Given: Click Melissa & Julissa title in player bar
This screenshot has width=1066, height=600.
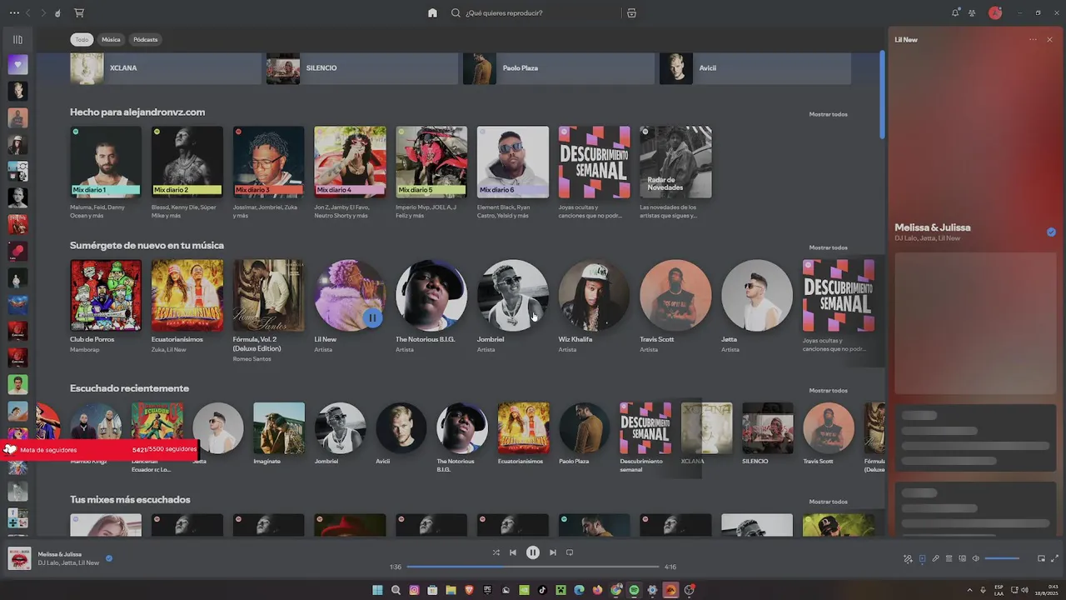Looking at the screenshot, I should point(60,554).
